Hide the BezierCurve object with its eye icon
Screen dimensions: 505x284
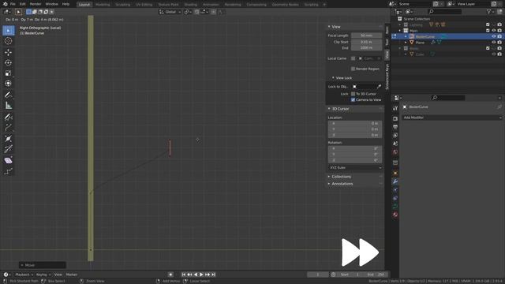tap(494, 37)
